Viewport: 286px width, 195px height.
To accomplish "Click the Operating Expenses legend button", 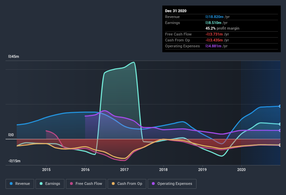I will pos(172,184).
